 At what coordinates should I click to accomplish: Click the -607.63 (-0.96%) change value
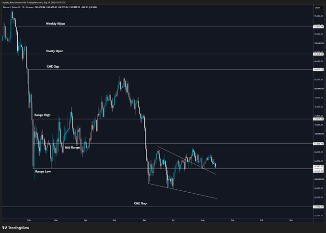(x=89, y=7)
